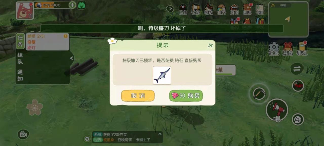The height and width of the screenshot is (146, 324).
Task: Open the 手机 phone icon
Action: click(302, 48)
